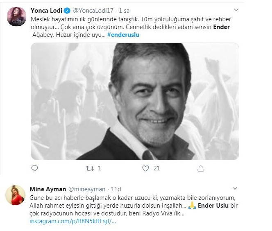Click the Mine Ayman display name
The image size is (272, 231).
[48, 189]
